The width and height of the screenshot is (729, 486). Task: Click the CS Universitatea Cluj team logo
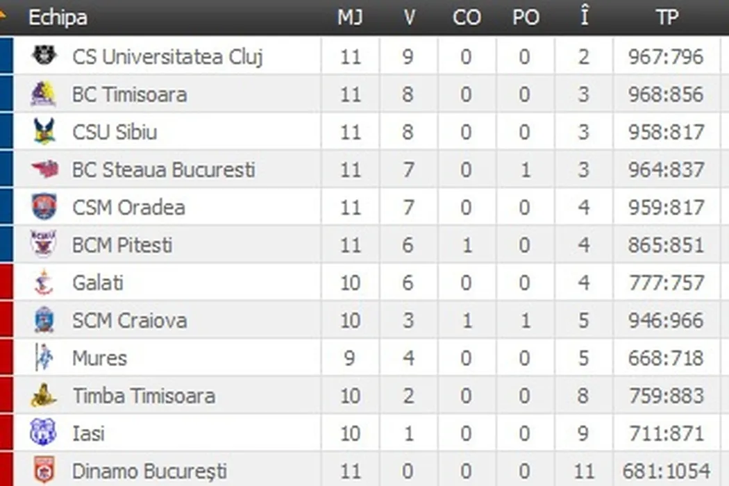(x=44, y=56)
